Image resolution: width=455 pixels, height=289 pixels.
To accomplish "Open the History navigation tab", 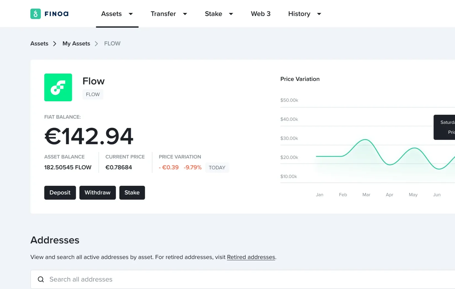I will [299, 14].
